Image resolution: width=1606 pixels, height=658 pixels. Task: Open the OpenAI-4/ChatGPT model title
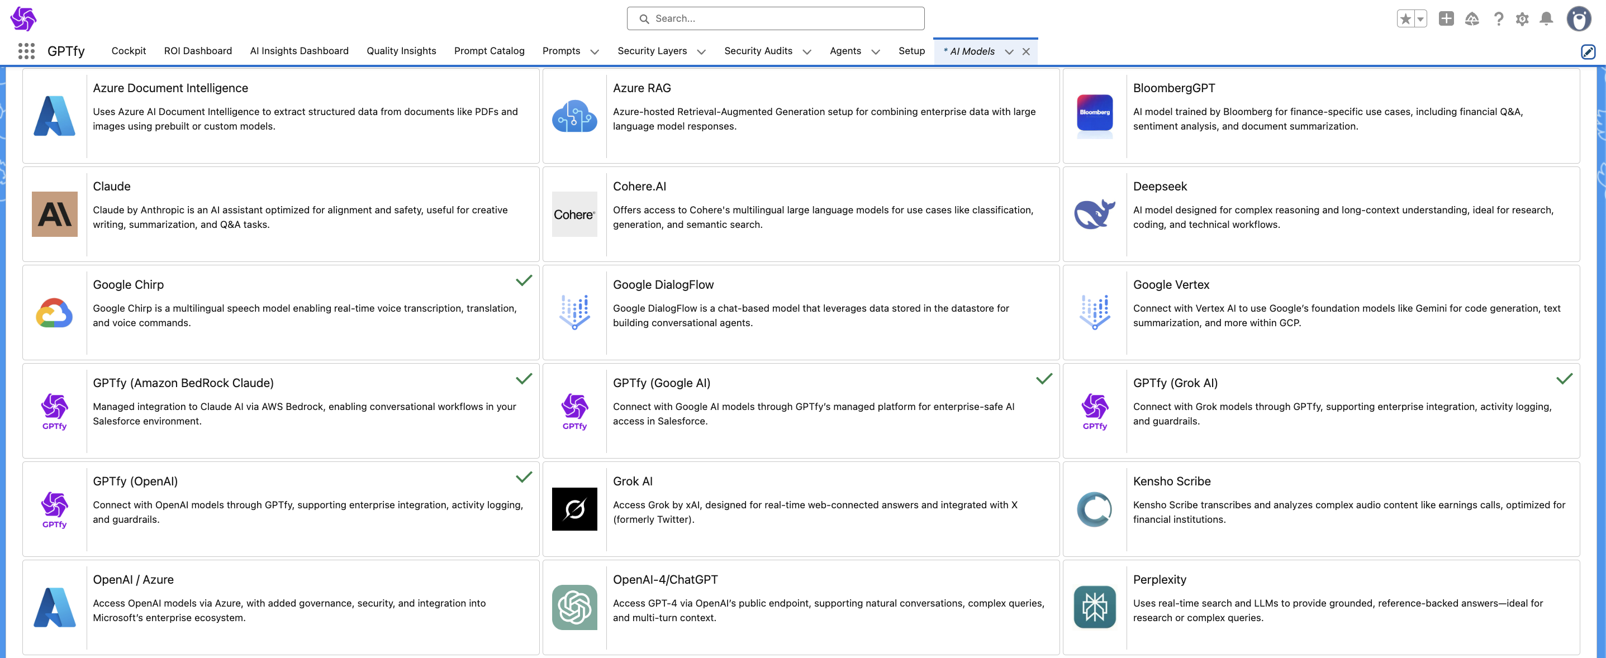click(x=664, y=579)
